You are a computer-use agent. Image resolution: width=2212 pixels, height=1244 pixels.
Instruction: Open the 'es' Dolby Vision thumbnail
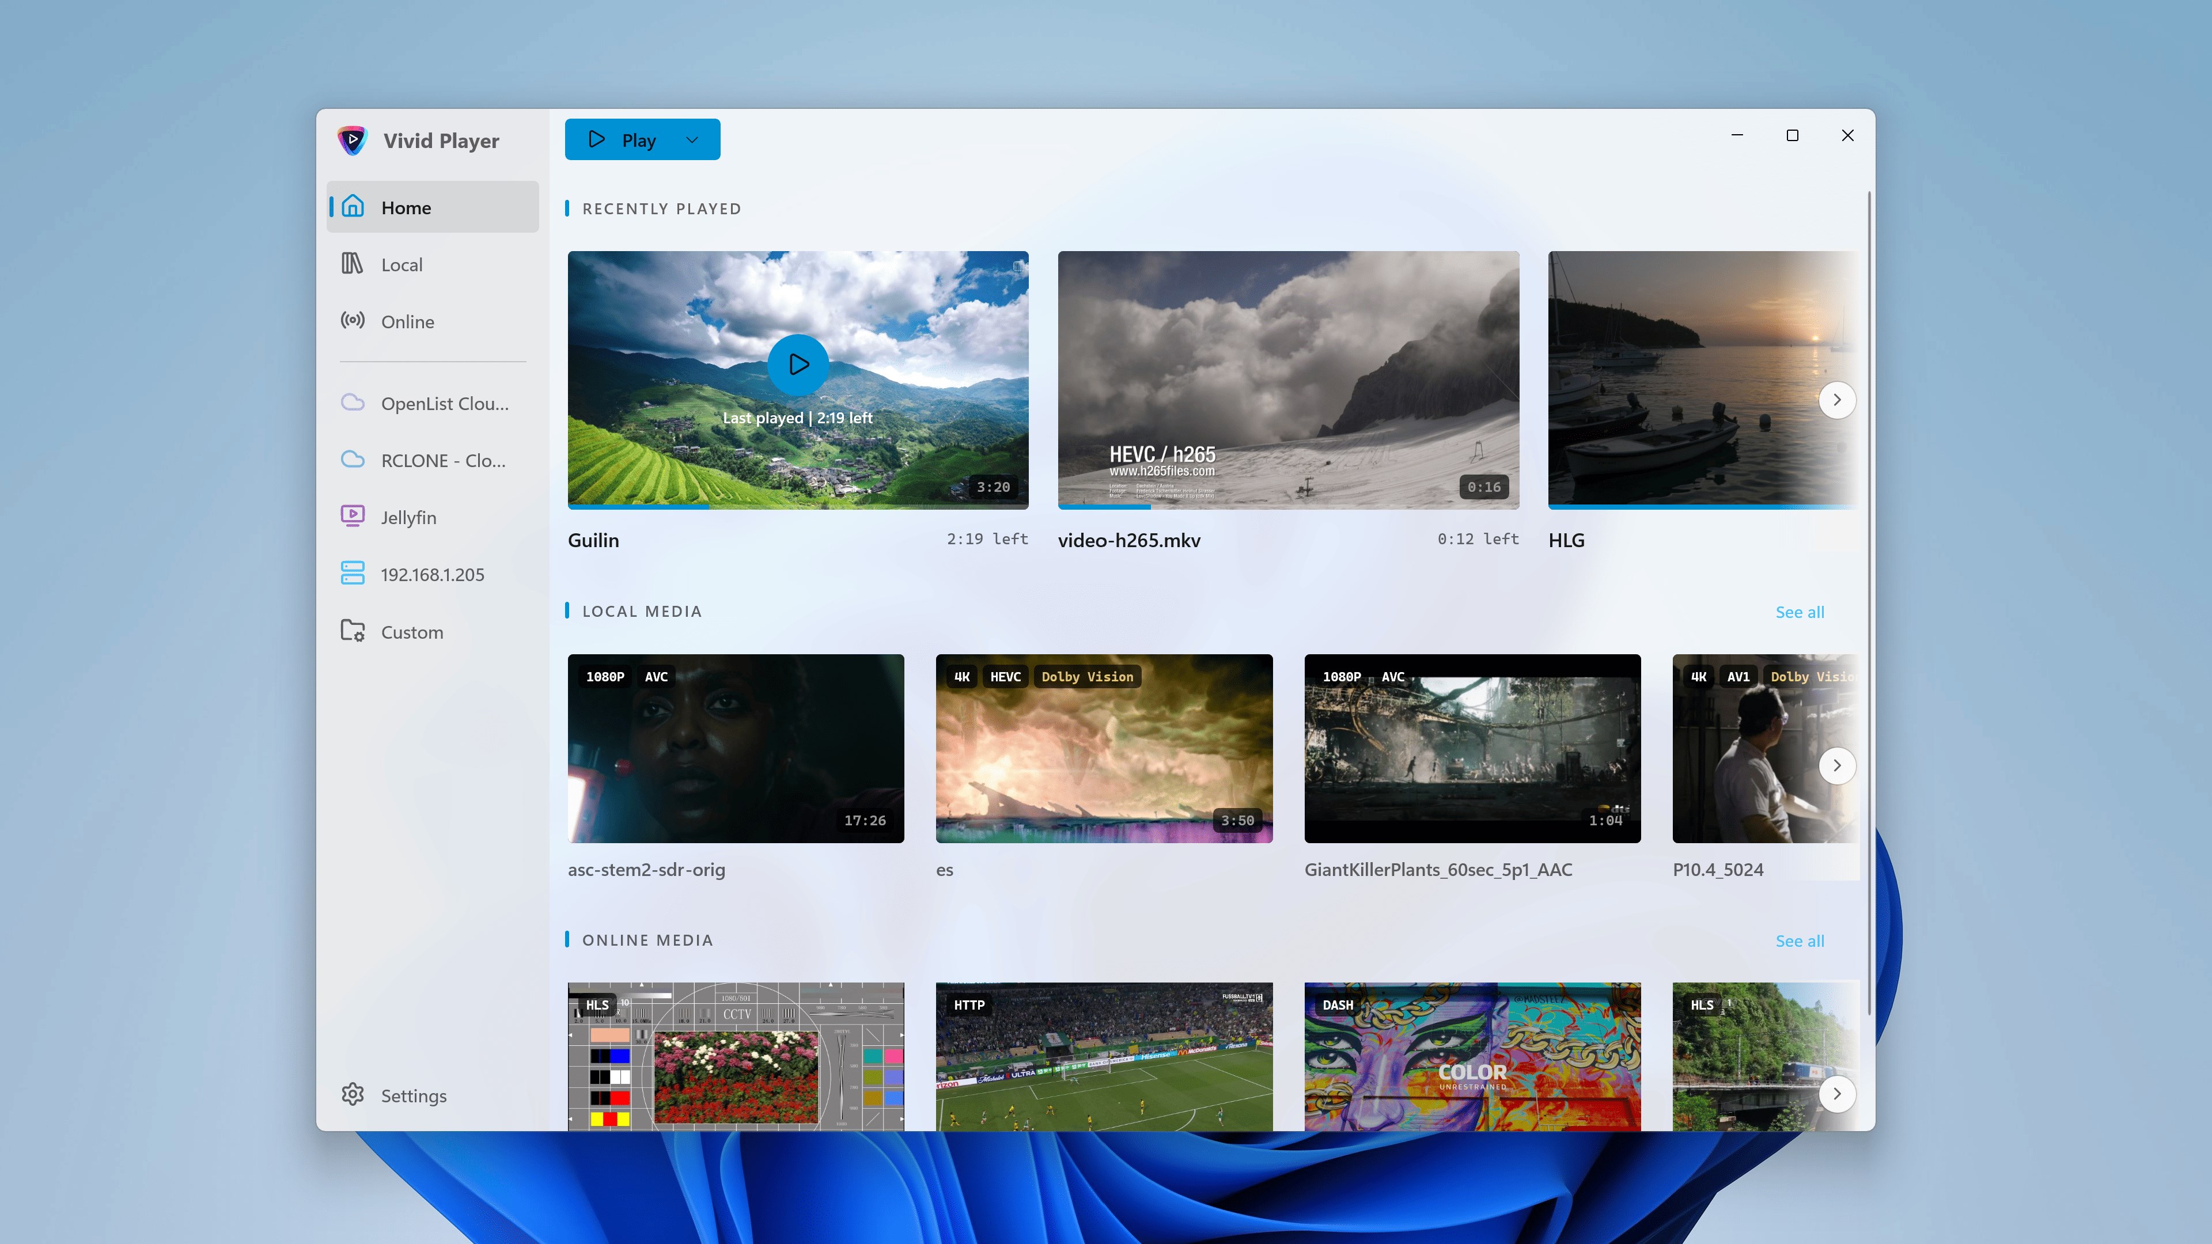[1104, 749]
